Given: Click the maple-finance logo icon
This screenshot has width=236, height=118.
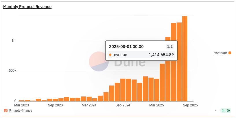Looking at the screenshot, I should [6, 110].
